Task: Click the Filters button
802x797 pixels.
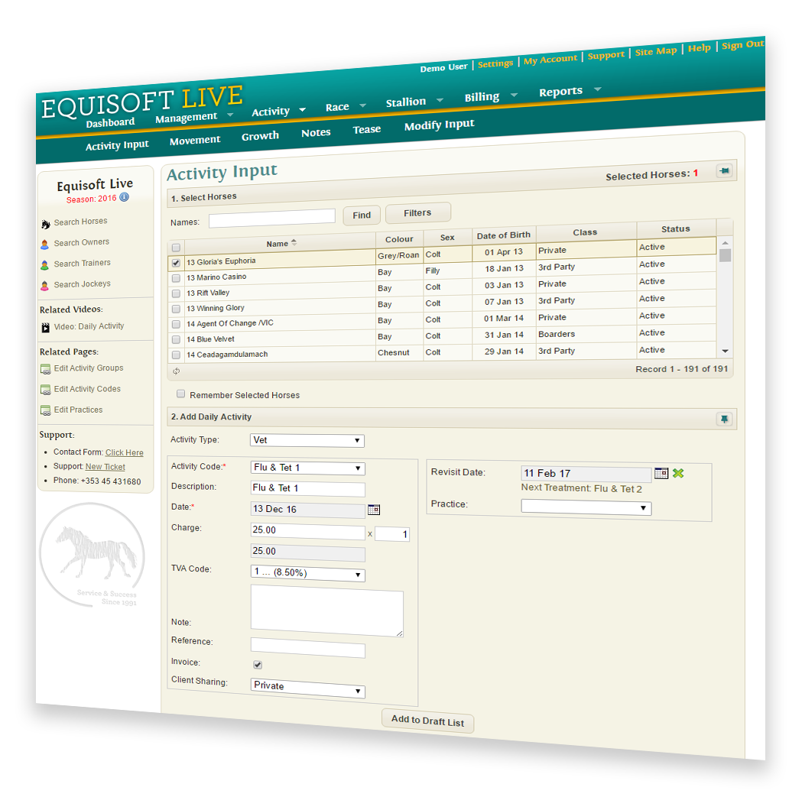Action: tap(418, 212)
